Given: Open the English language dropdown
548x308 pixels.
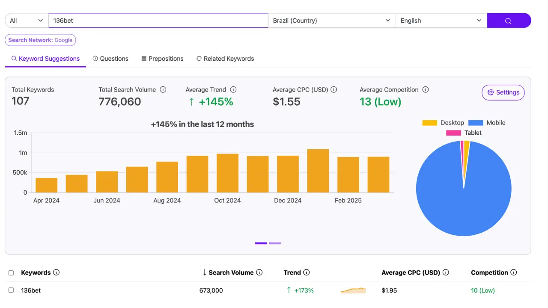Looking at the screenshot, I should point(441,21).
